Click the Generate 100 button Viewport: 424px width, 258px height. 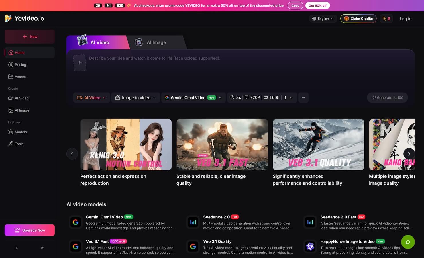387,98
